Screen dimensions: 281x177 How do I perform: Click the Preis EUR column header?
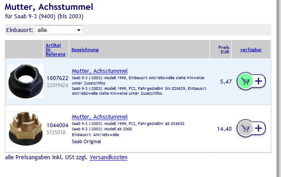coord(224,49)
